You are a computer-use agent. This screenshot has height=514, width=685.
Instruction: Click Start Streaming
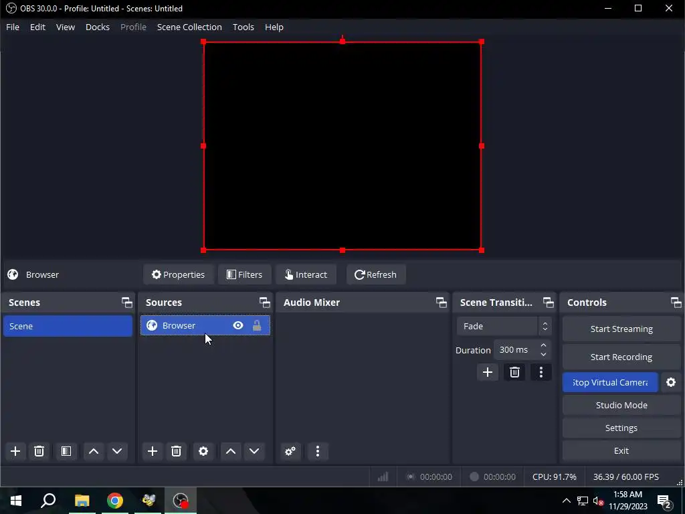point(621,329)
